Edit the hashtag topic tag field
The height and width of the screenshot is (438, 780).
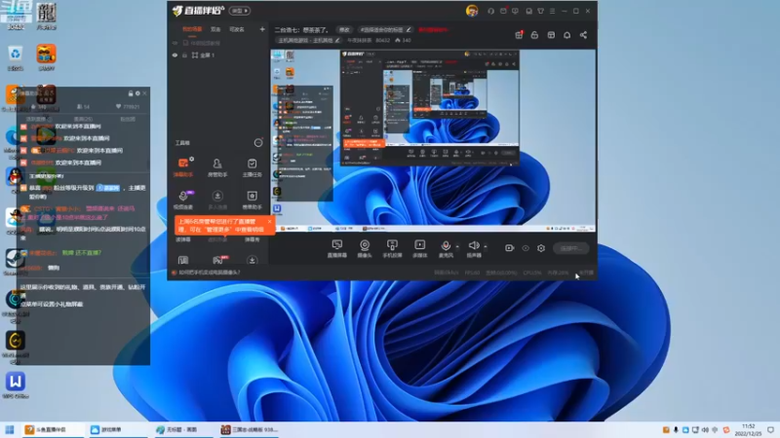pyautogui.click(x=385, y=30)
